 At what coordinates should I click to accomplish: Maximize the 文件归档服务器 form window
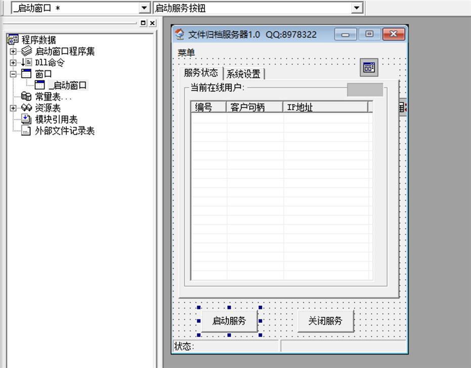coord(369,34)
